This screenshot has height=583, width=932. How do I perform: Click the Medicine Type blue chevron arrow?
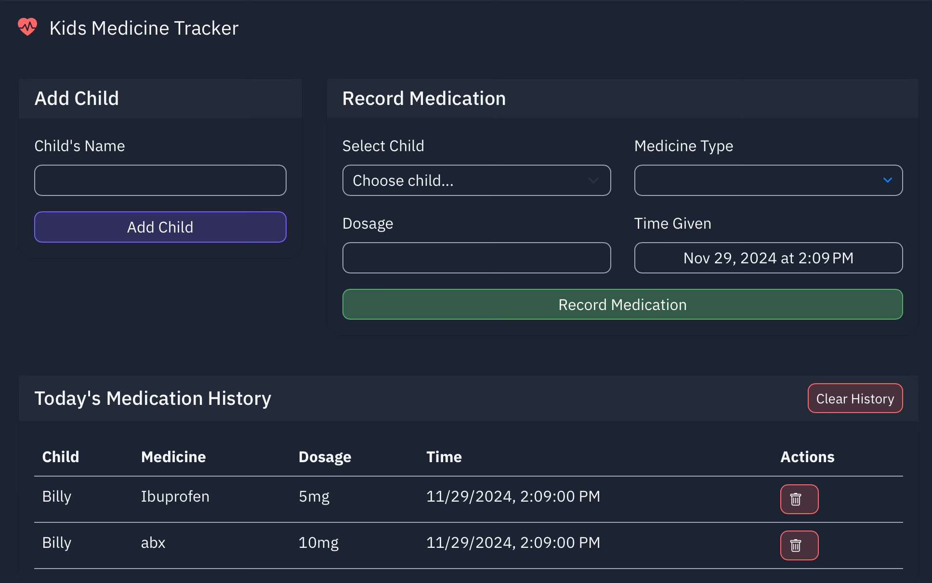(887, 180)
